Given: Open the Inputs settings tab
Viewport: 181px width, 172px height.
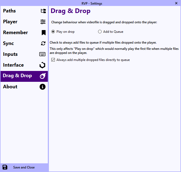Looking at the screenshot, I should coord(10,54).
